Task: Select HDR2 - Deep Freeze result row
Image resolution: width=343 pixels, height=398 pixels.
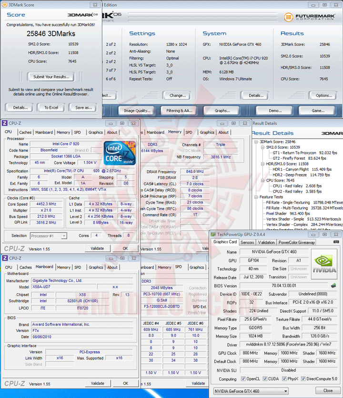Action: point(301,175)
